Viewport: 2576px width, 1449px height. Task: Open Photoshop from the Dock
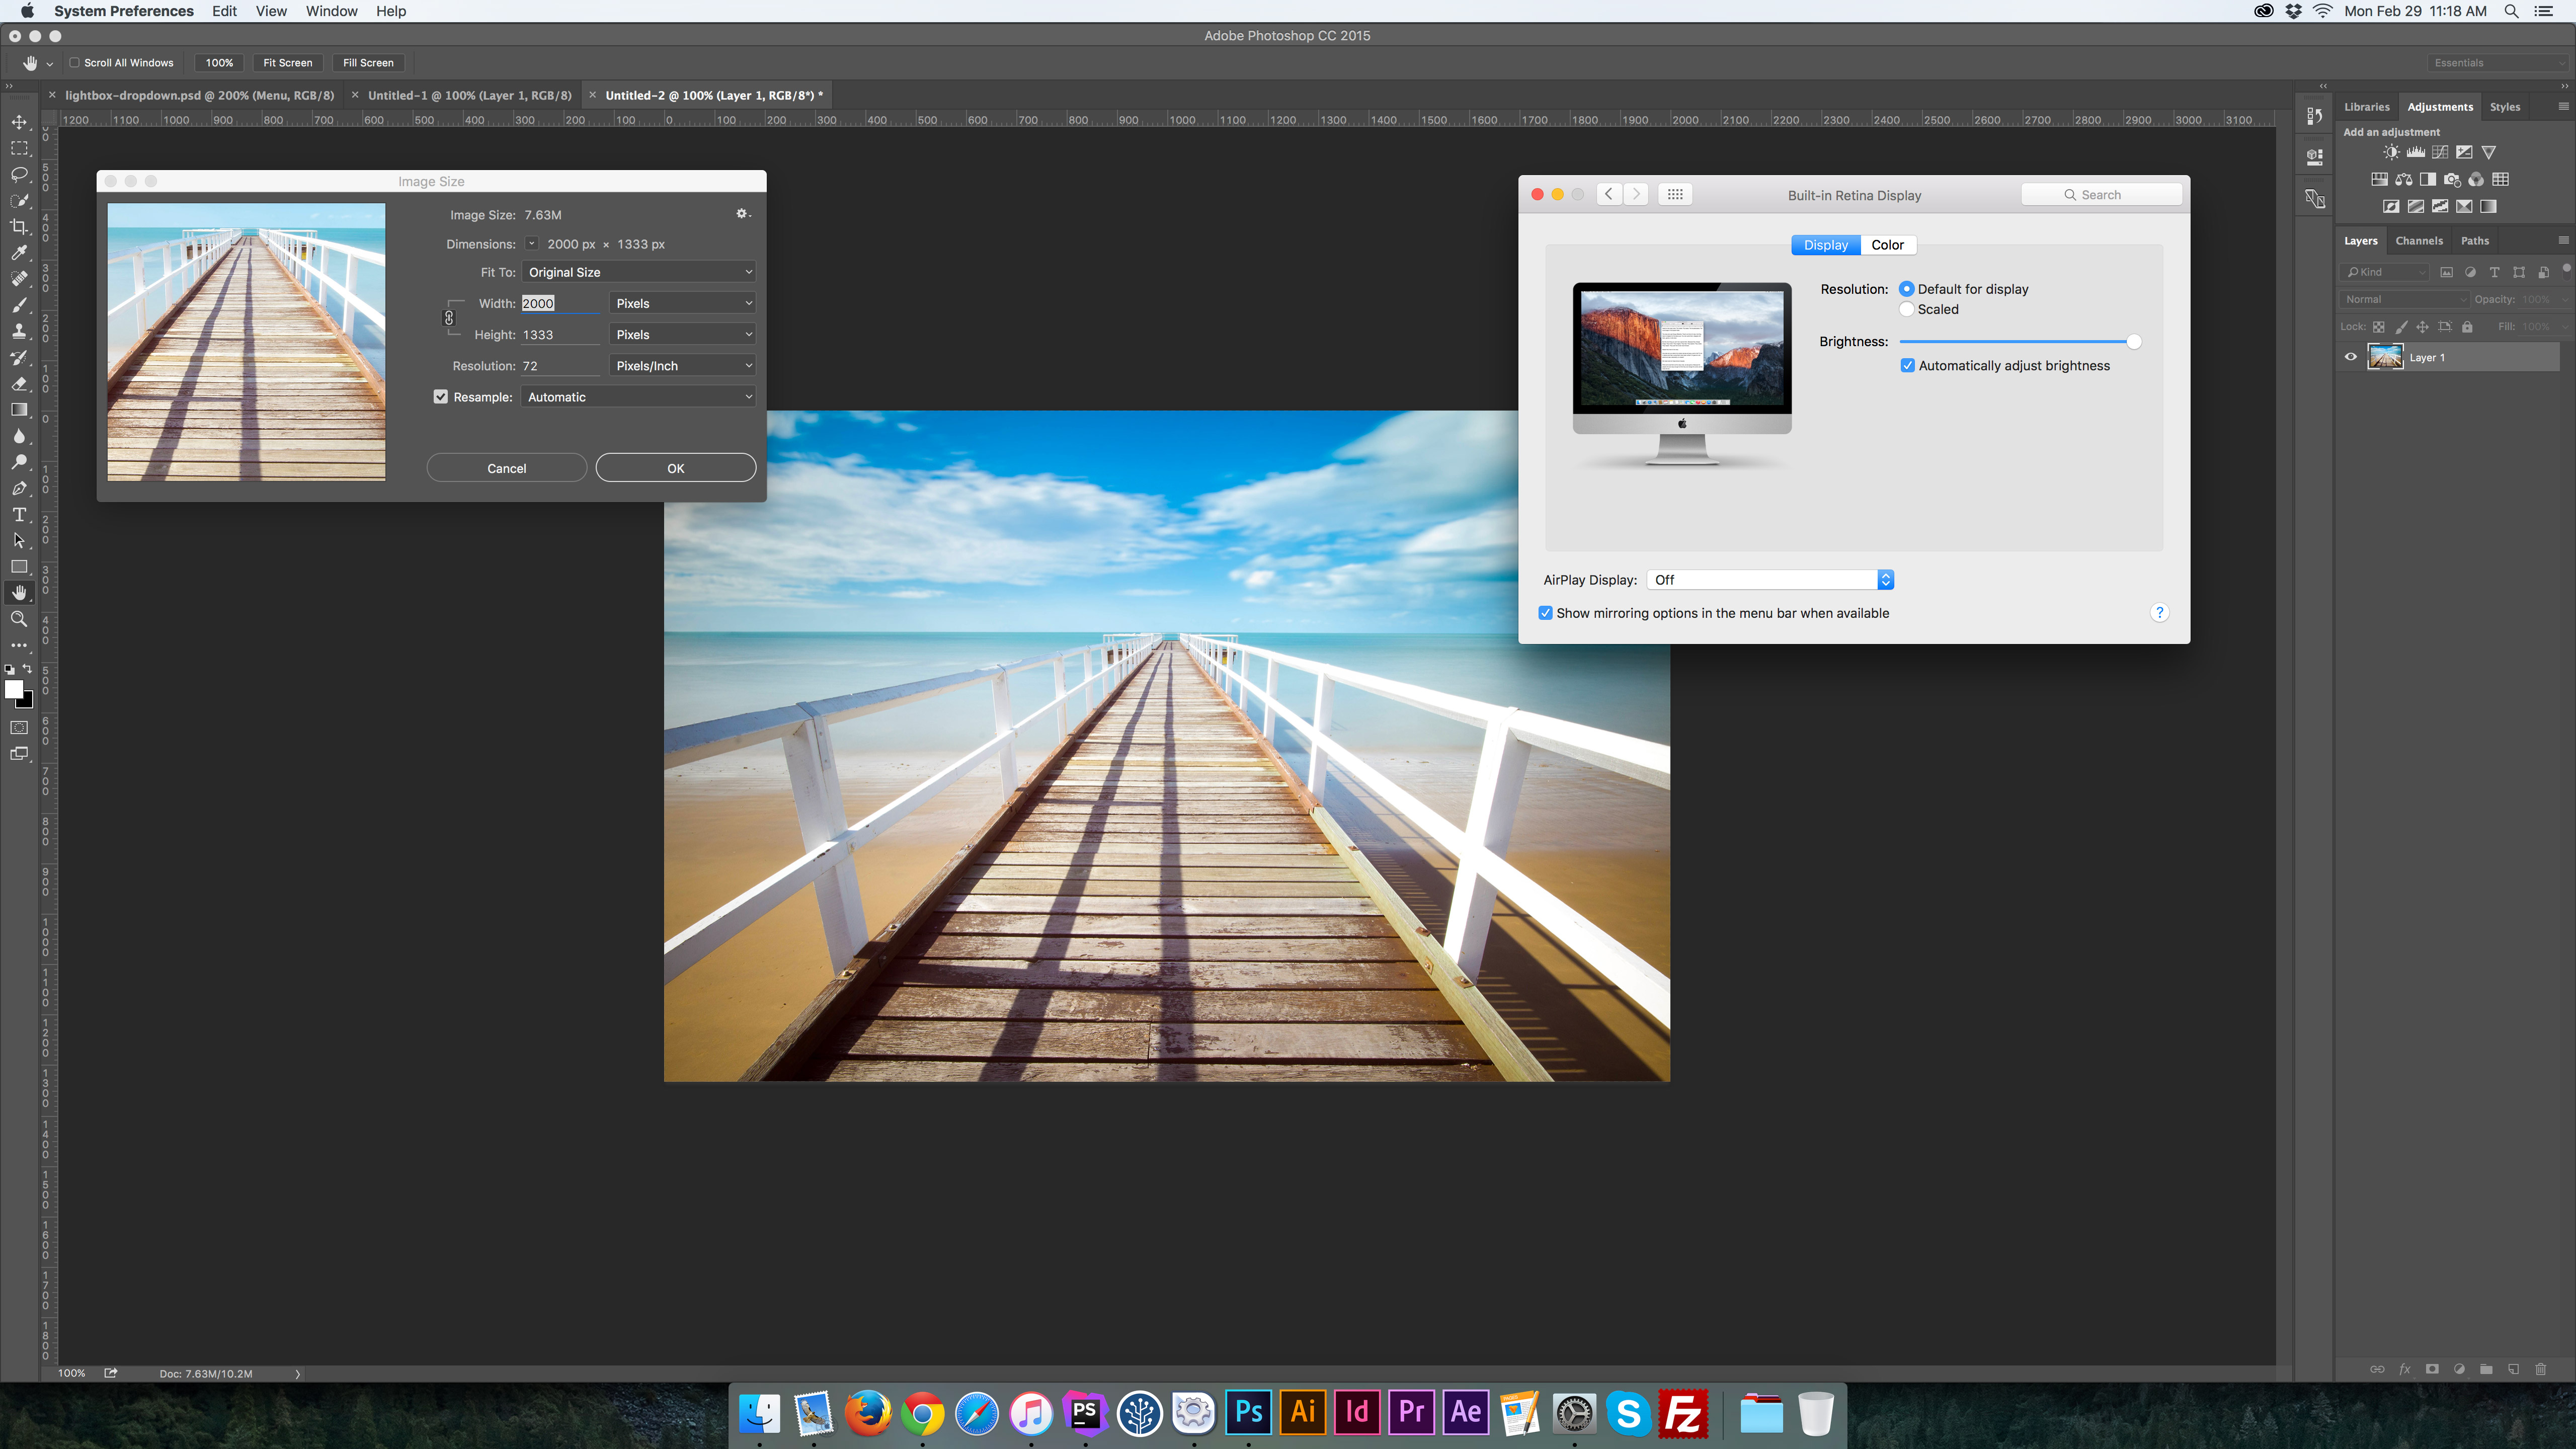(1248, 1412)
